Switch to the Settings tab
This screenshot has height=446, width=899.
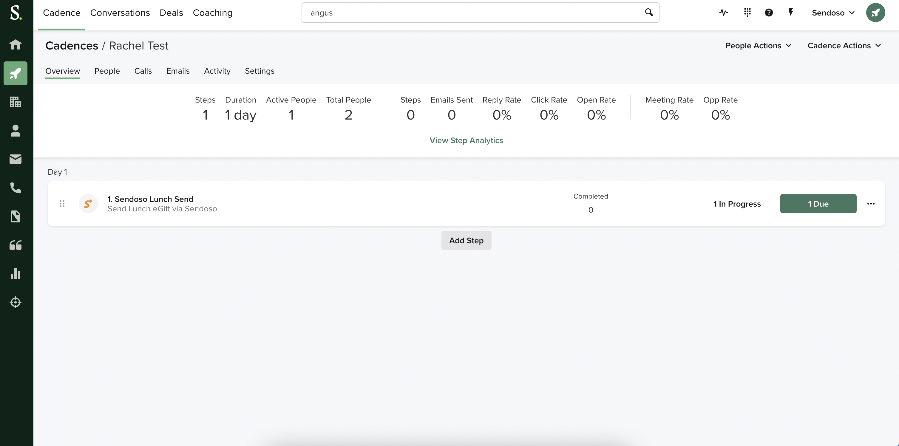(x=260, y=71)
